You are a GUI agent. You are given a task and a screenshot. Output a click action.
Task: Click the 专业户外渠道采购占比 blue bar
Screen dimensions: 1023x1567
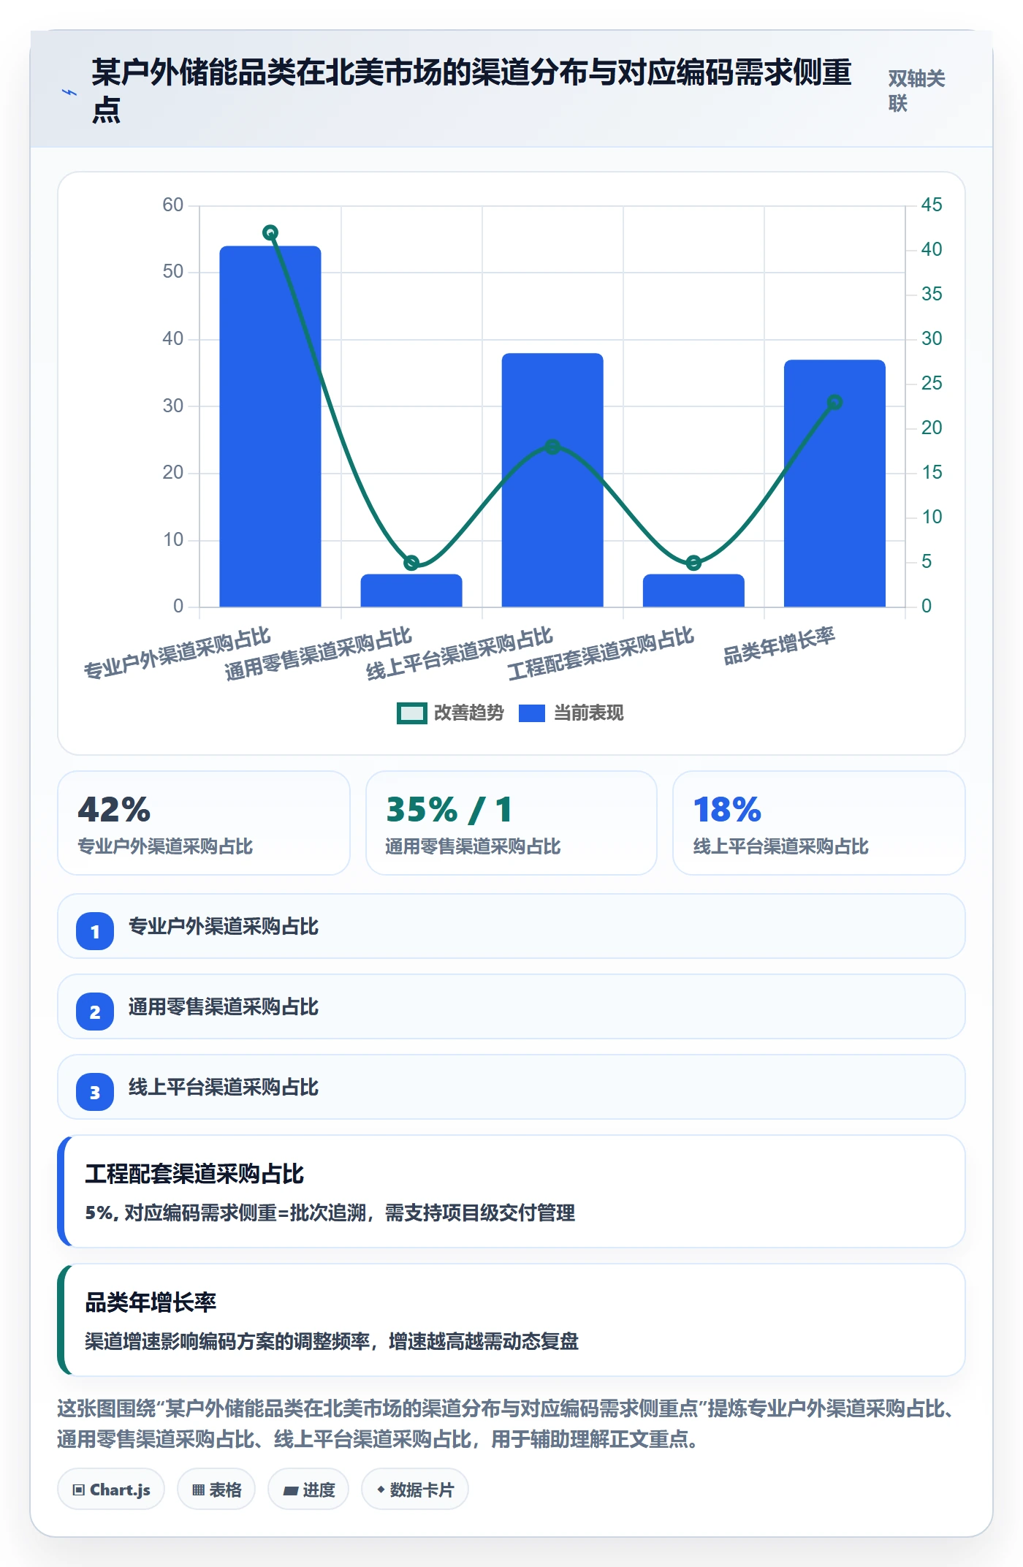coord(270,426)
